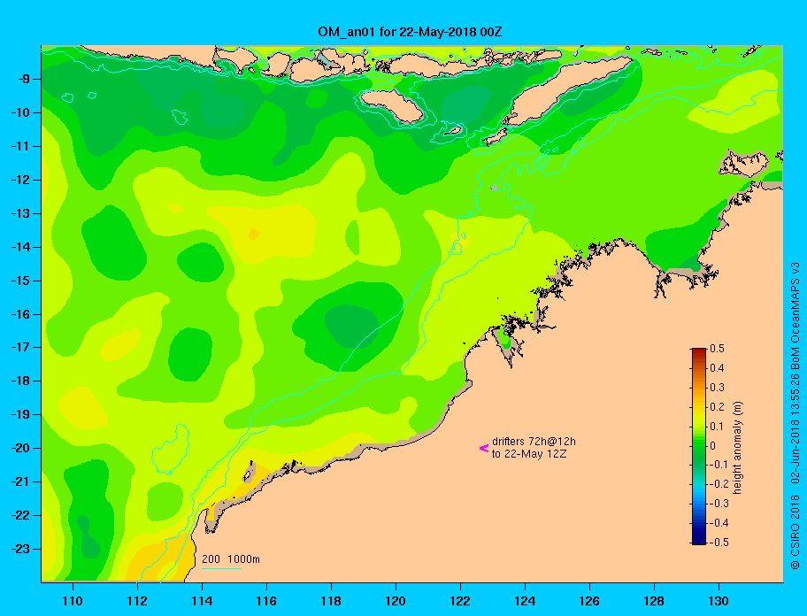Click the -0.2 colour bar tick label

(719, 484)
